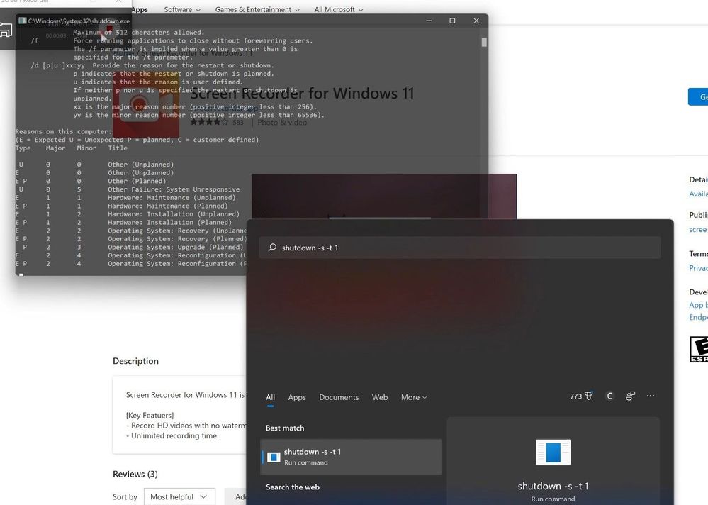The height and width of the screenshot is (505, 708).
Task: Expand the Games & Entertainment menu
Action: click(257, 9)
